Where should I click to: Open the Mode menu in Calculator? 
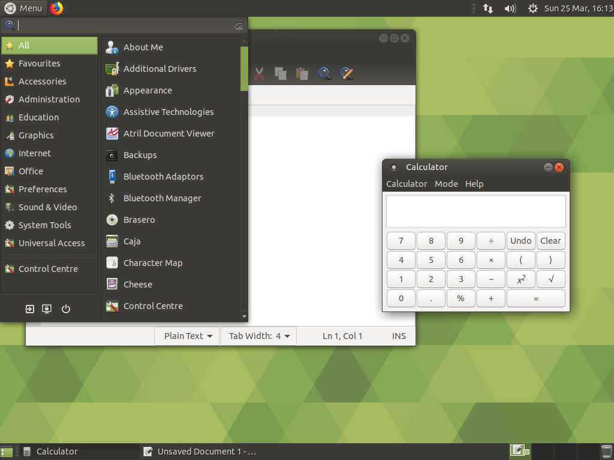446,184
